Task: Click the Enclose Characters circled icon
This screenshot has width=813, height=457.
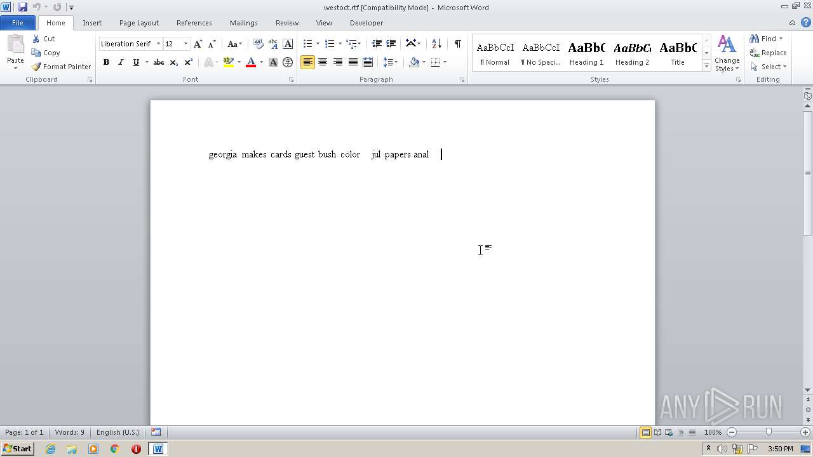Action: click(x=288, y=62)
